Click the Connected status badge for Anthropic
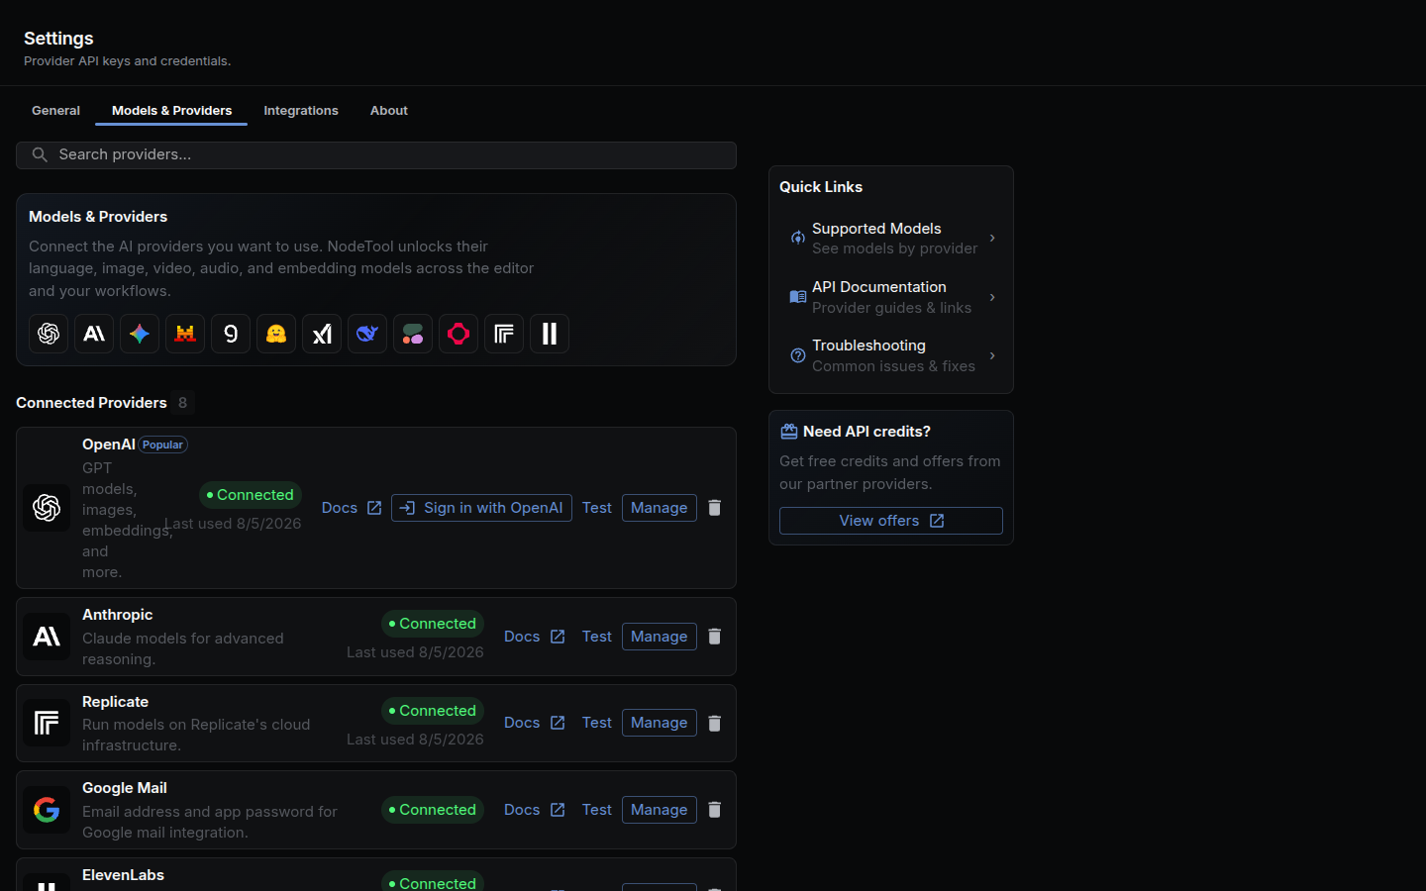 click(433, 624)
